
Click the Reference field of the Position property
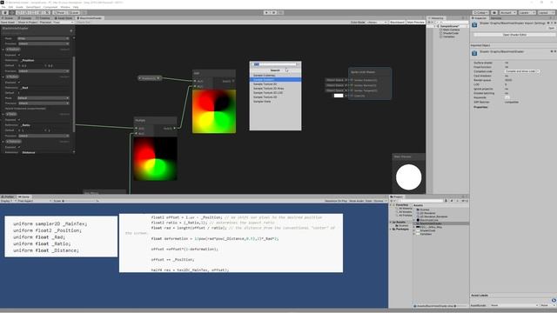point(44,60)
